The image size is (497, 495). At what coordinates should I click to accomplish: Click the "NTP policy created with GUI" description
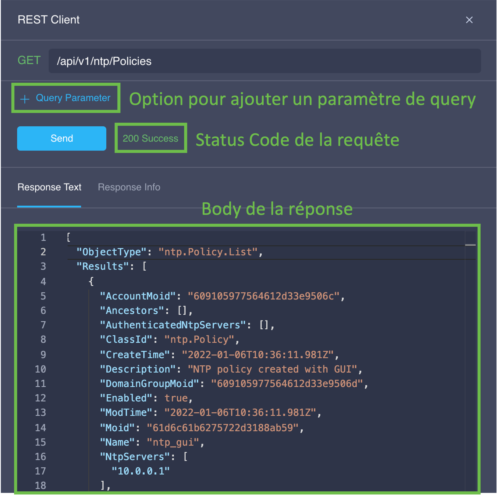coord(272,369)
